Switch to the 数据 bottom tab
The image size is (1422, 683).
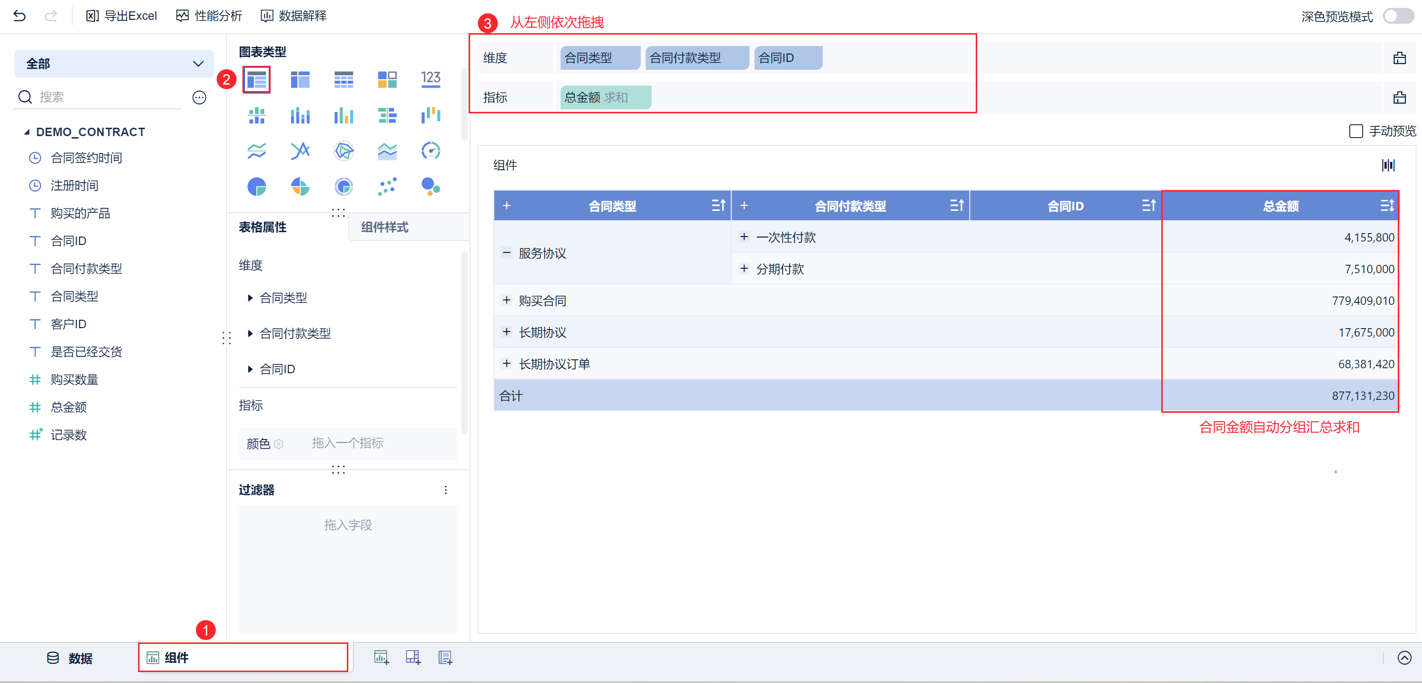pyautogui.click(x=70, y=658)
